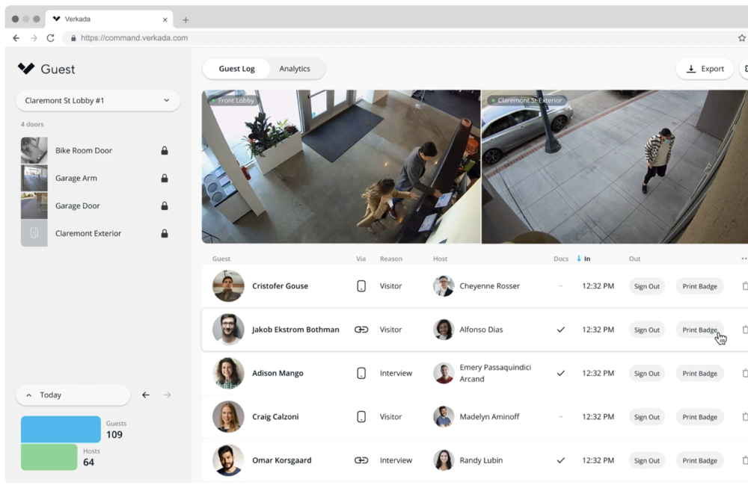Click the blue Guests count bar
Viewport: 748px width, 491px height.
pos(61,429)
